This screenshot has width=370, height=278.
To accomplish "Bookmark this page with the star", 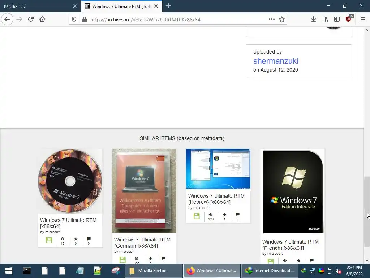I will [282, 20].
